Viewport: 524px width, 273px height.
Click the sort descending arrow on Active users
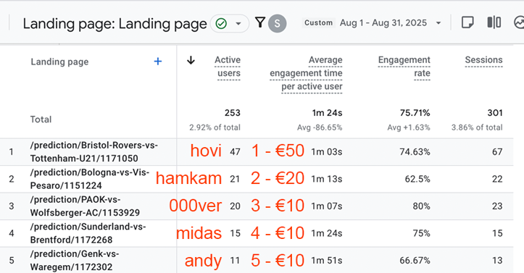tap(191, 60)
